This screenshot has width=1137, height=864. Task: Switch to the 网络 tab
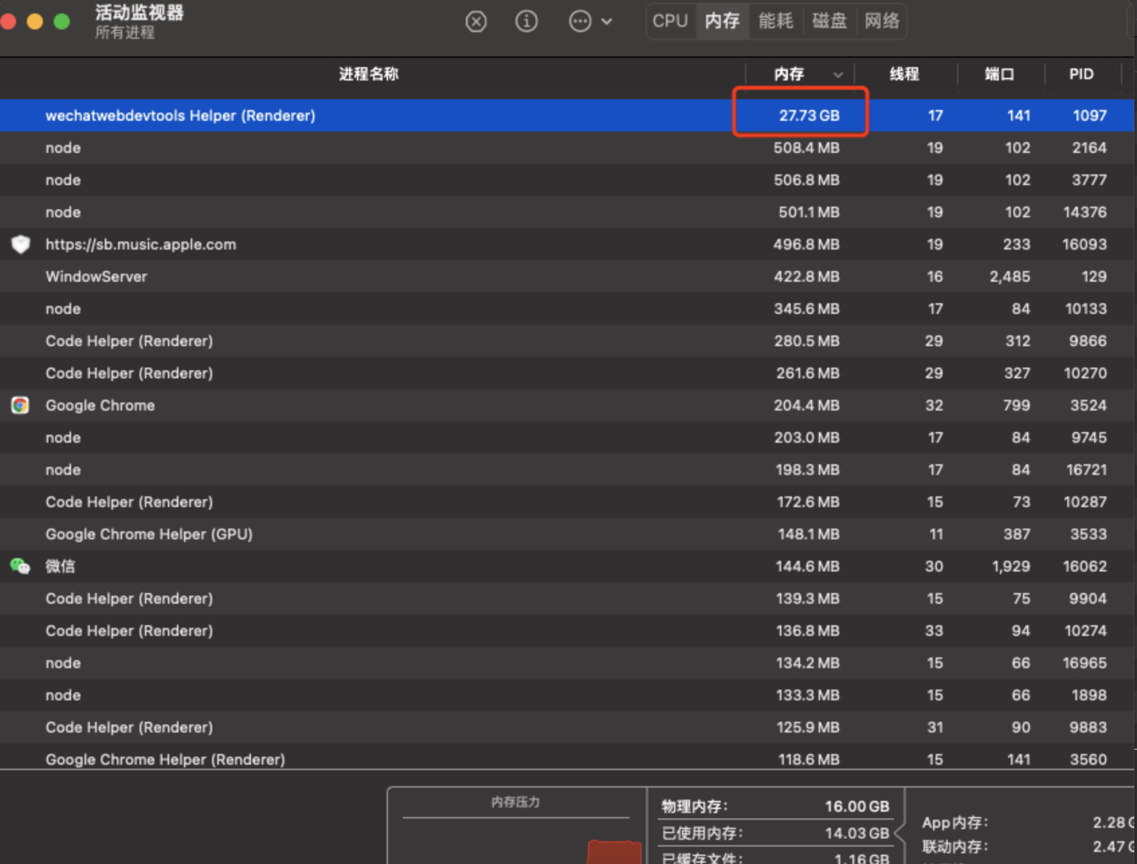click(882, 21)
